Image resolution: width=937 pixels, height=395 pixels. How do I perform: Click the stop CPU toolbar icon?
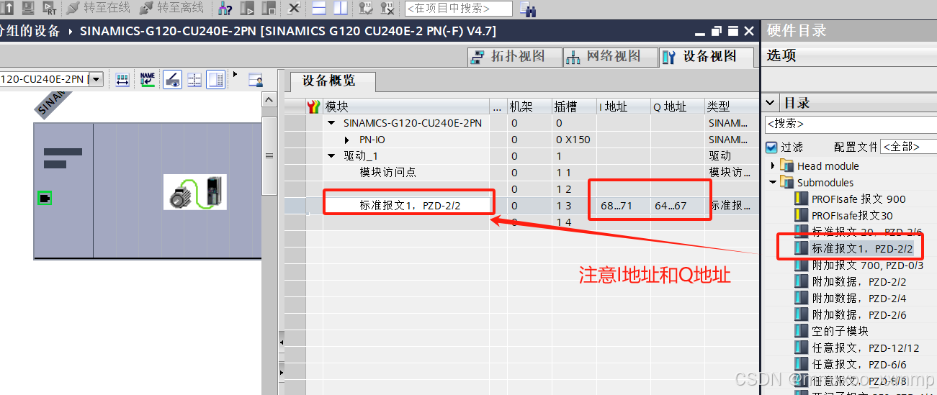[269, 8]
